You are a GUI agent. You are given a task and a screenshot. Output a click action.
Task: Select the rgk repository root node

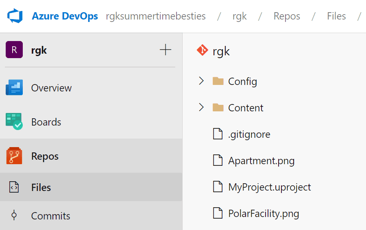(x=221, y=51)
